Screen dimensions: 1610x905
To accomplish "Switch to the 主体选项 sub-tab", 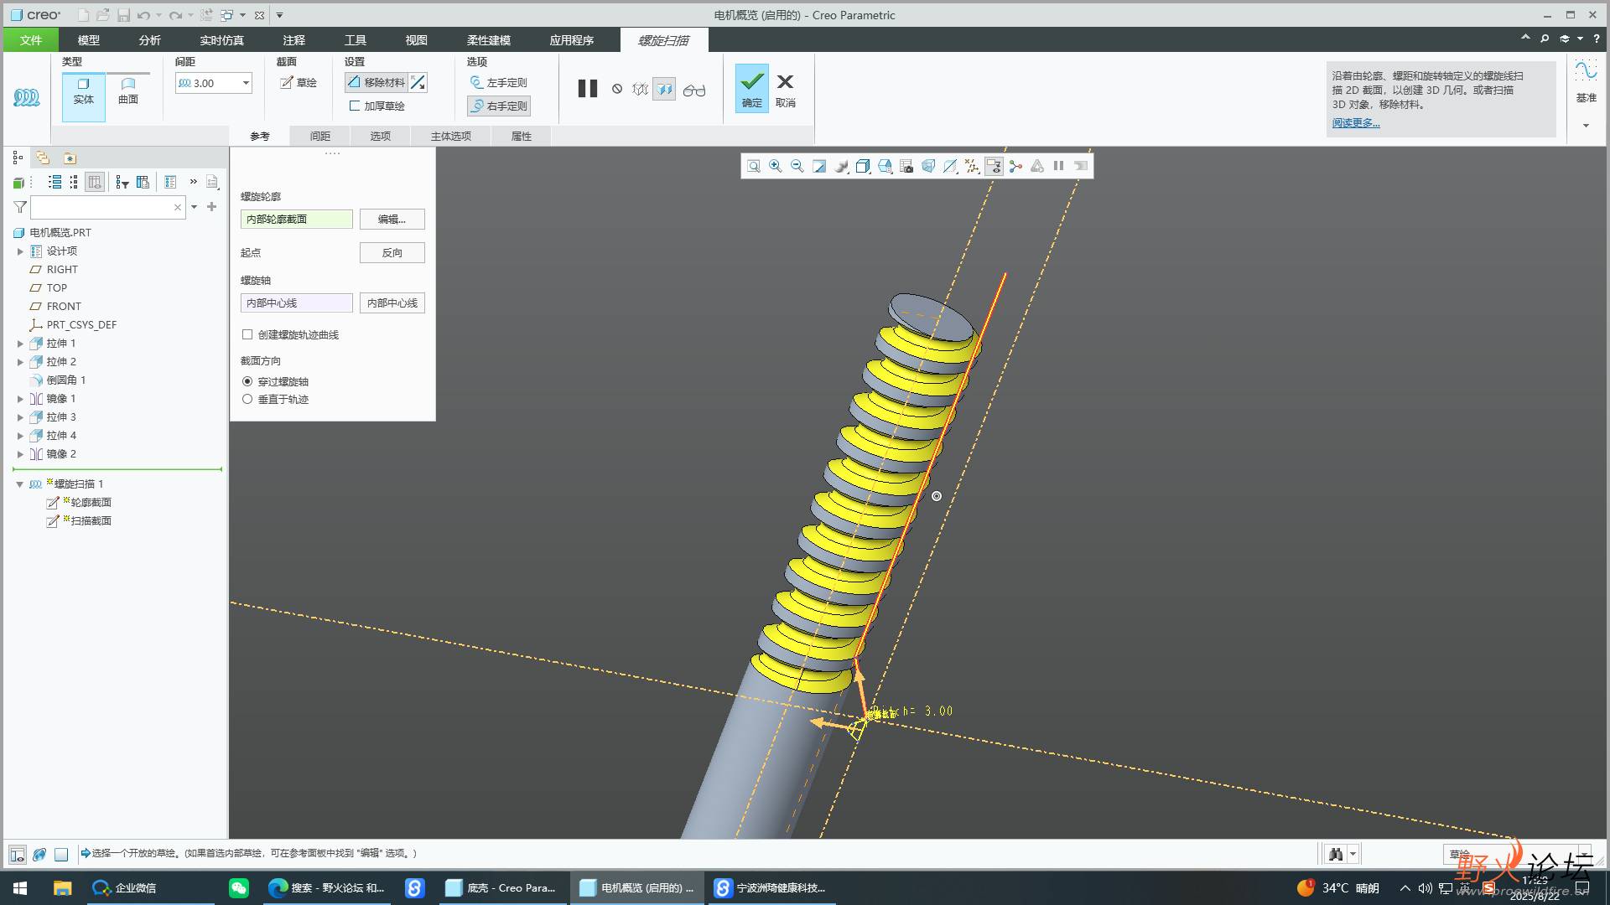I will (451, 136).
